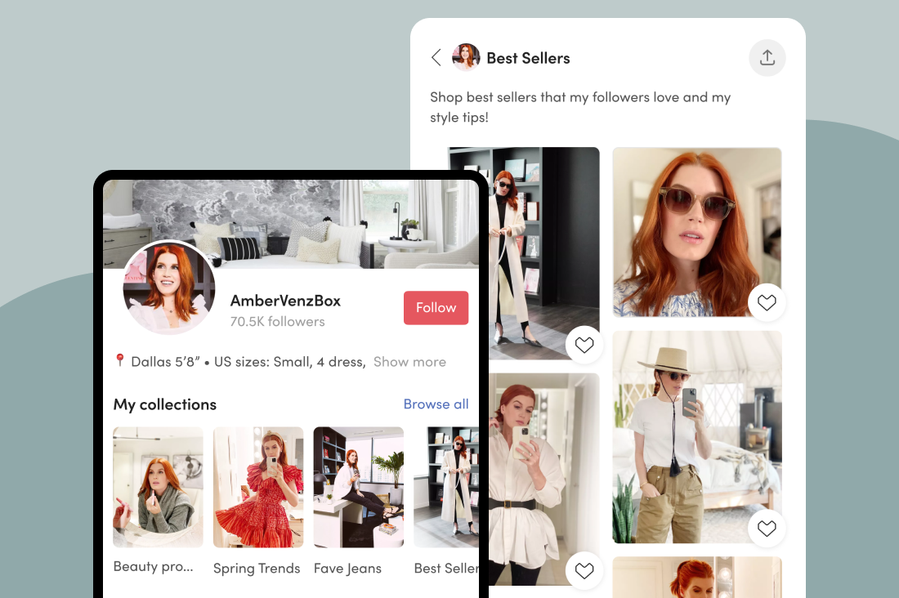Select the Spring Trends label
This screenshot has width=899, height=598.
[257, 569]
